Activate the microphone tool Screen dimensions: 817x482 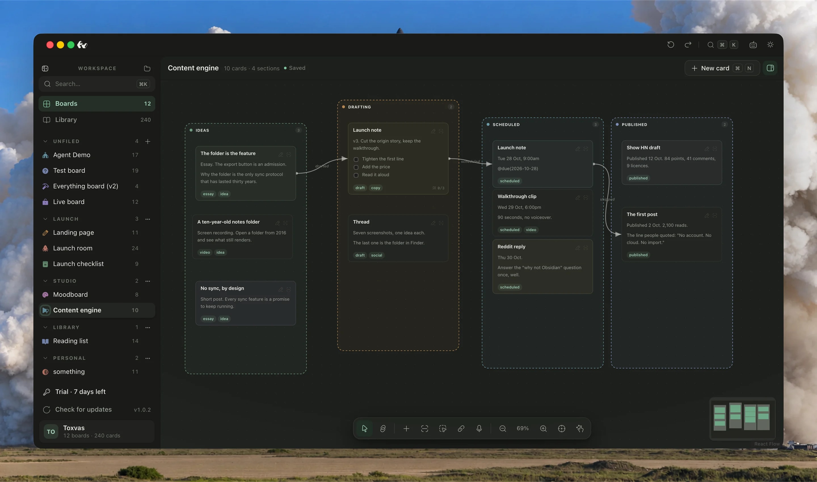pyautogui.click(x=479, y=428)
